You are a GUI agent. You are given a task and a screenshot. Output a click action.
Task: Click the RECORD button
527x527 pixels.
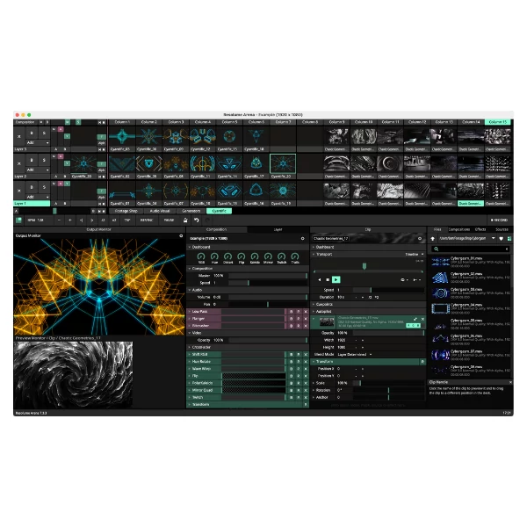tap(499, 220)
